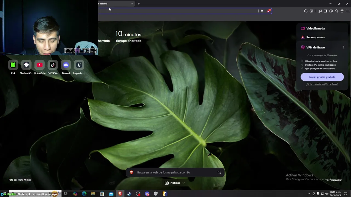The width and height of the screenshot is (351, 197).
Task: Open Brave Rewards triangle icon in address bar
Action: 269,11
